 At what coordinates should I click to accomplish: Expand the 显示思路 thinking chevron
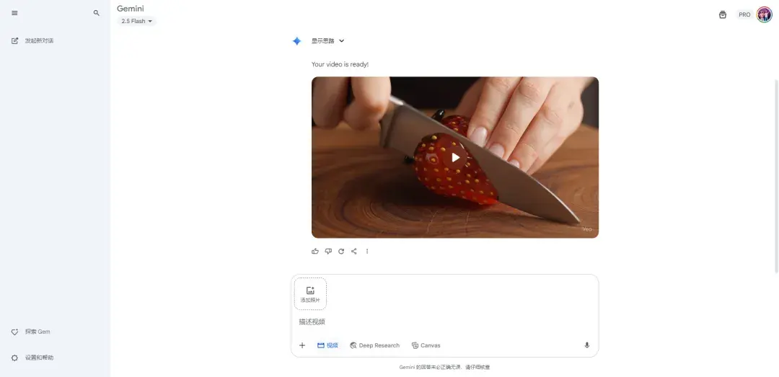click(341, 41)
